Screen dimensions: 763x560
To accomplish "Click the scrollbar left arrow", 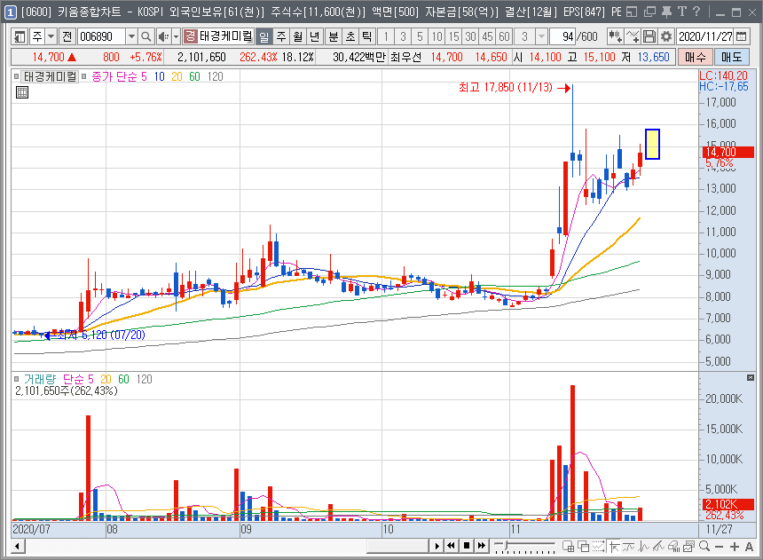I will pos(18,546).
